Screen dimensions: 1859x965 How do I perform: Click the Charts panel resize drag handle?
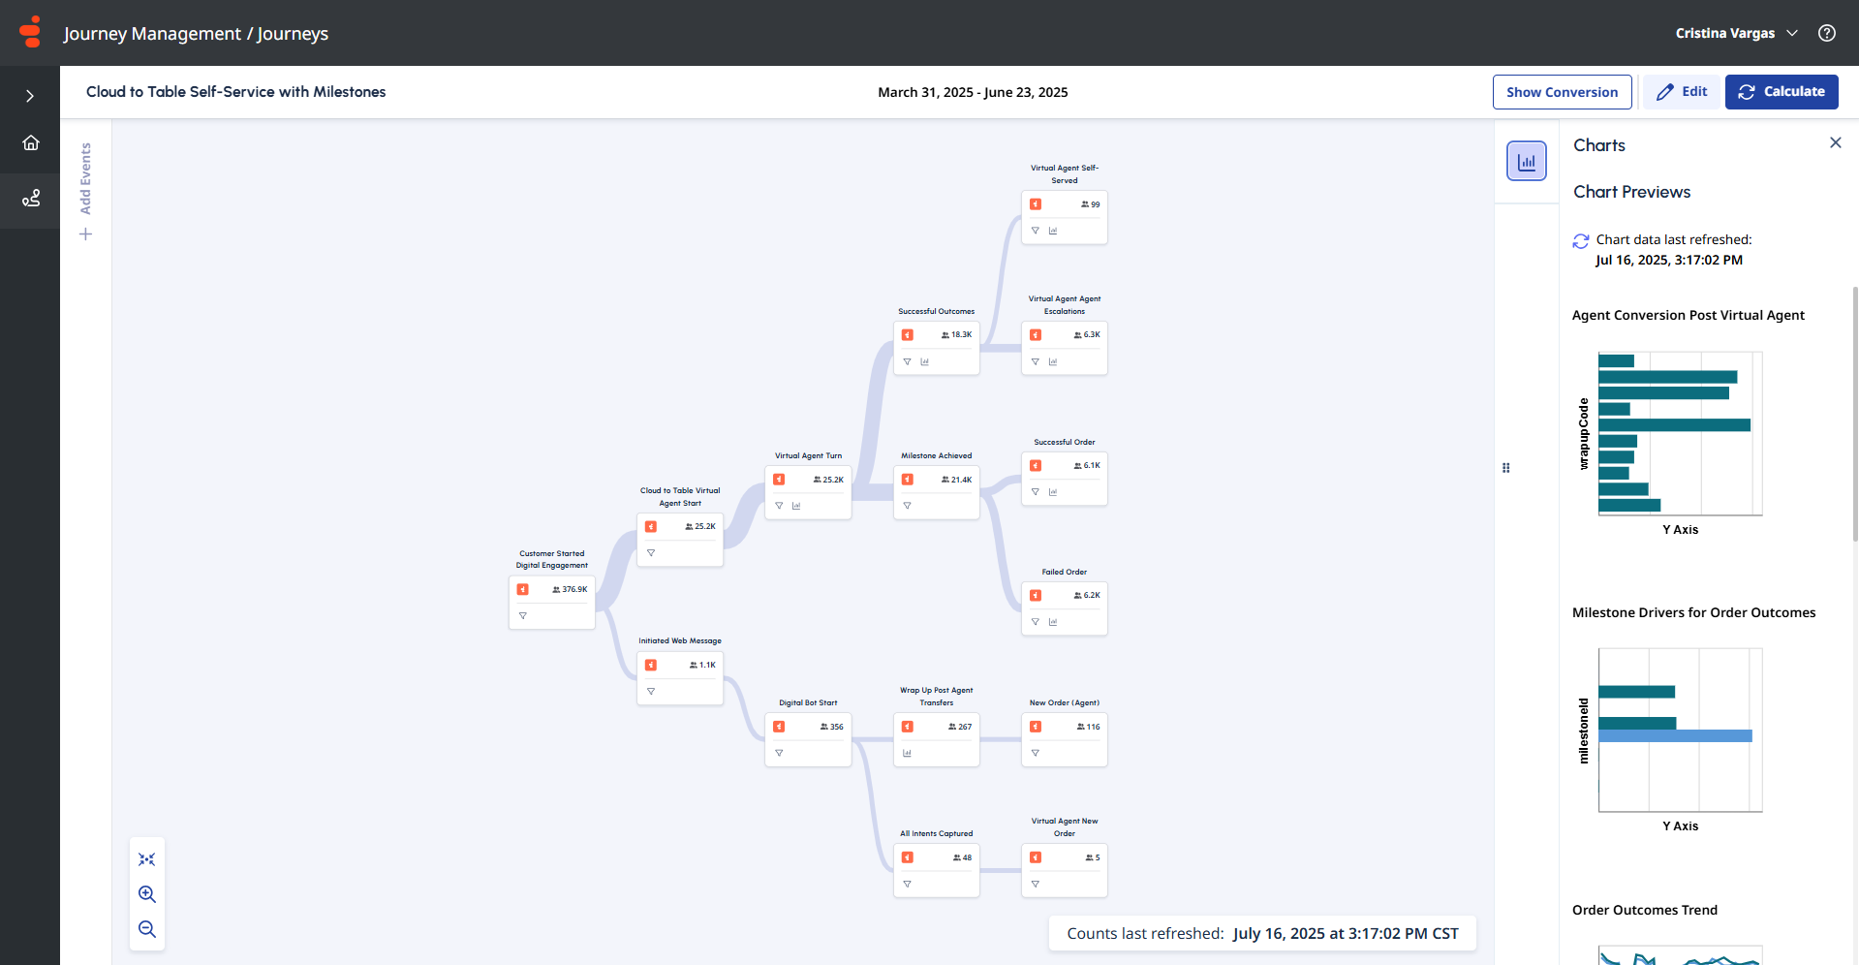pyautogui.click(x=1506, y=468)
